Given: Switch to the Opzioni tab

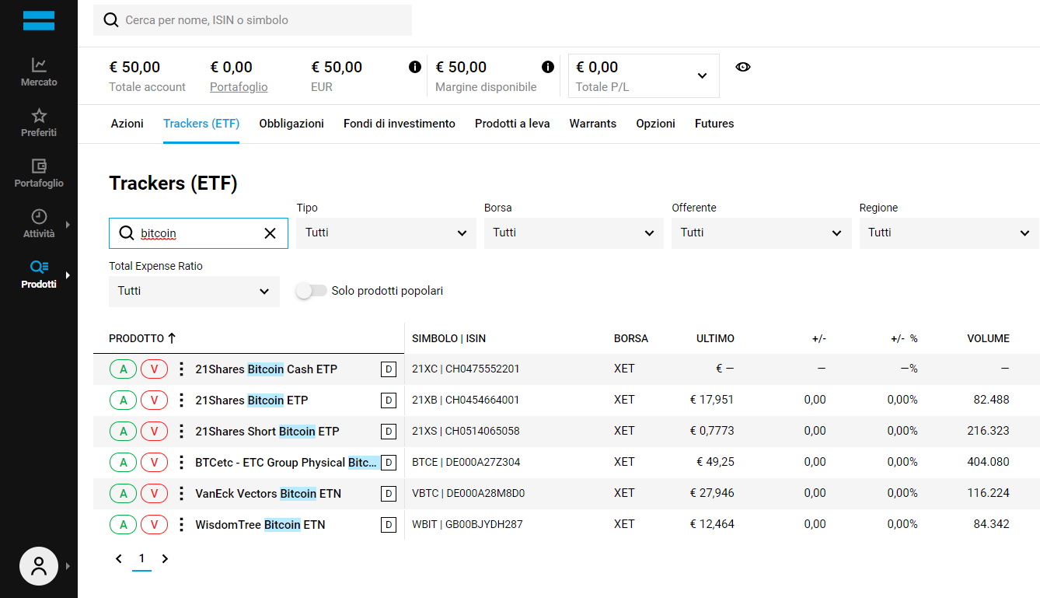Looking at the screenshot, I should click(656, 124).
